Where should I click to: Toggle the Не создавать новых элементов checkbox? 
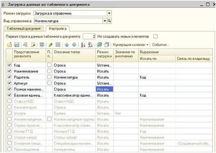[x=156, y=36]
